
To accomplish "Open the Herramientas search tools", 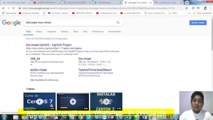I will click(x=114, y=32).
